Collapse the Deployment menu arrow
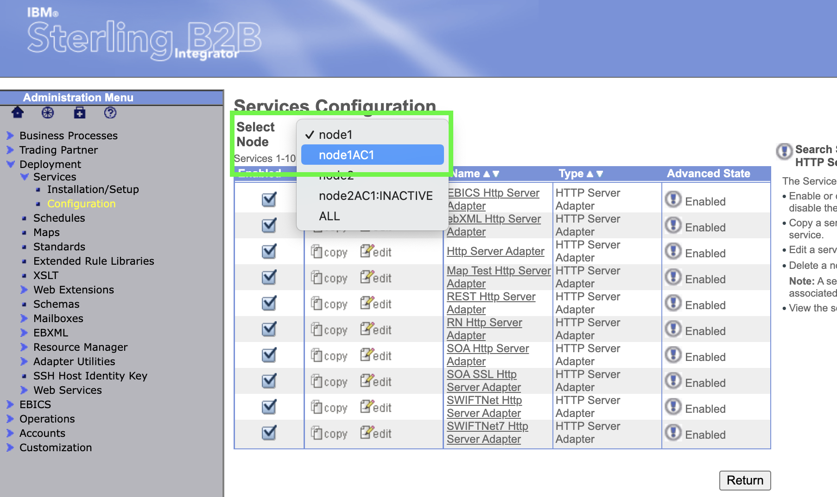 tap(10, 164)
